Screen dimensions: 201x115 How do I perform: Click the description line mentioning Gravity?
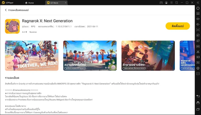click(x=82, y=84)
